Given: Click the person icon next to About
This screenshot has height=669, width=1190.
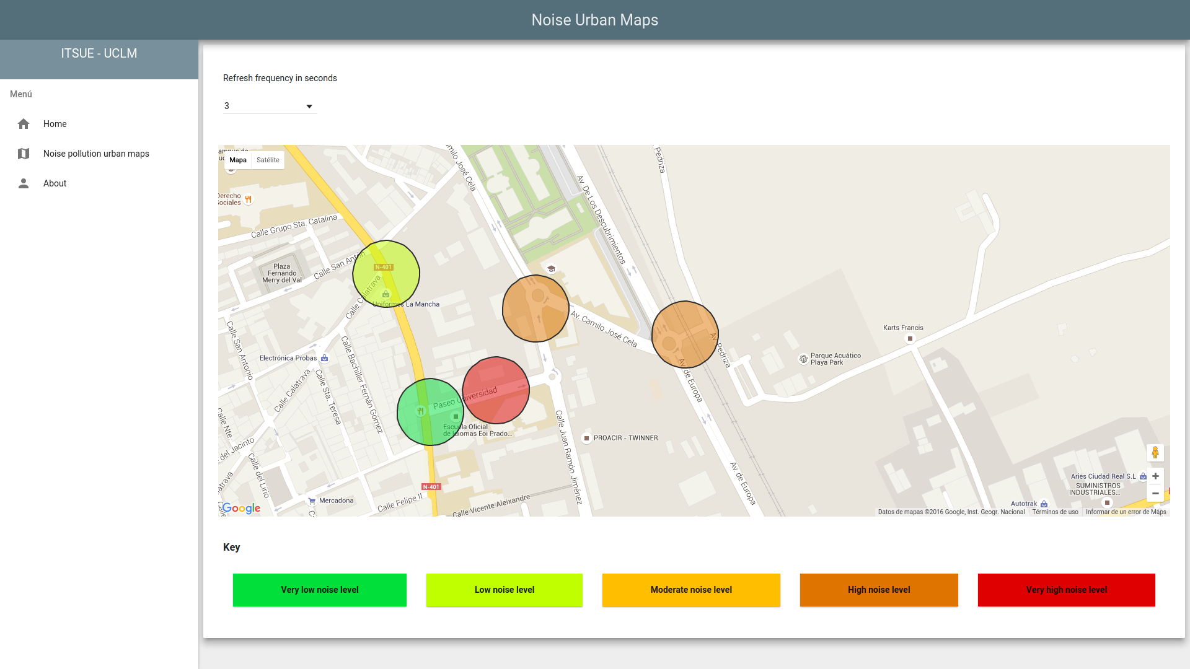Looking at the screenshot, I should click(24, 183).
